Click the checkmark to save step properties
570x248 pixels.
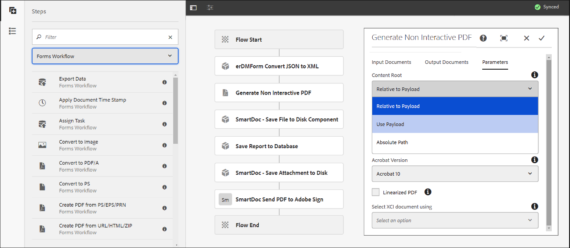pyautogui.click(x=541, y=38)
